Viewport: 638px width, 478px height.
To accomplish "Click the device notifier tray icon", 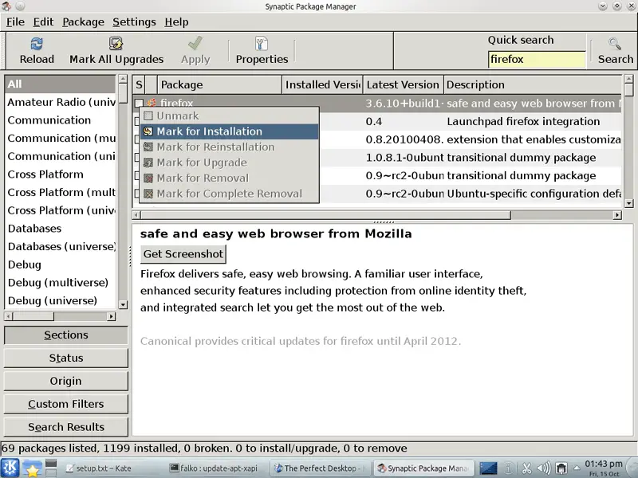I will 561,468.
